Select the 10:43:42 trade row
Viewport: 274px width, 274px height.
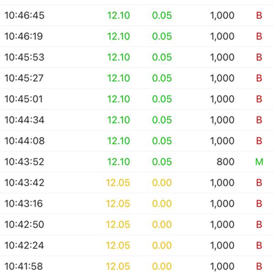(137, 183)
